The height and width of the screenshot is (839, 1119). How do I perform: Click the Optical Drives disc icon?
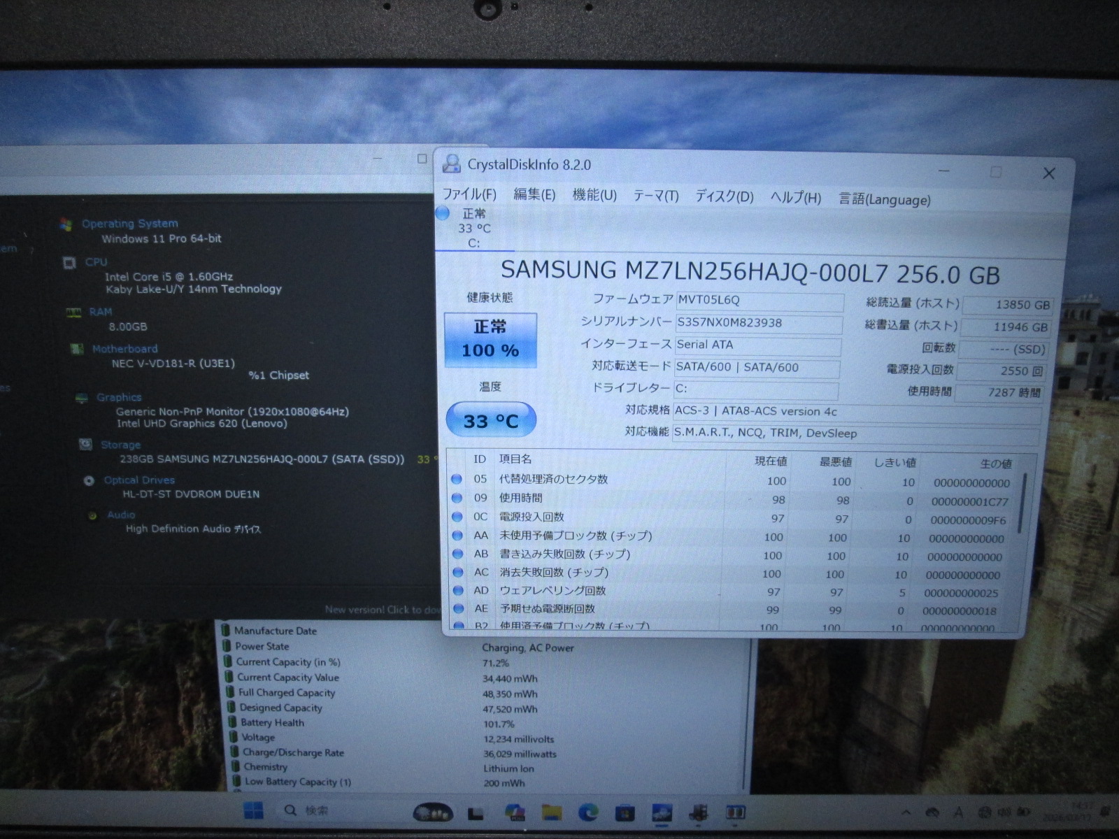[89, 480]
